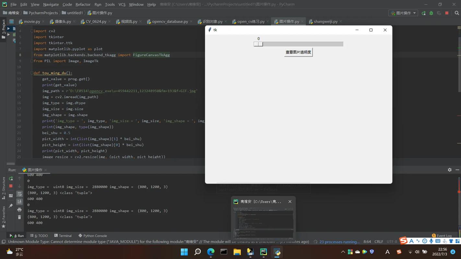Rerun the 图片操作 program in the Run panel
The height and width of the screenshot is (259, 461).
point(11,178)
